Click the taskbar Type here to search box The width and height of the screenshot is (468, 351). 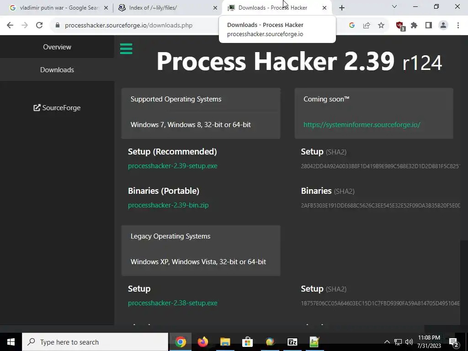(x=95, y=342)
